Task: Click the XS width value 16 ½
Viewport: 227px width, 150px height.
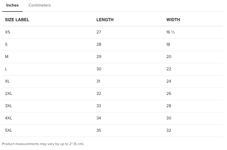Action: tap(170, 32)
